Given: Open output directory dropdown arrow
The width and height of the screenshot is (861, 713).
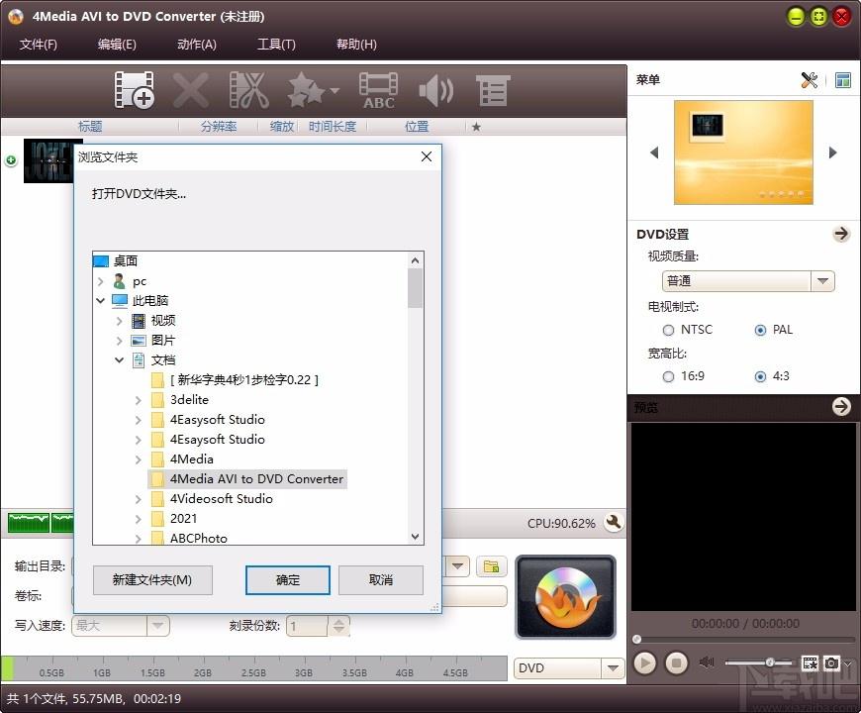Looking at the screenshot, I should [x=457, y=565].
